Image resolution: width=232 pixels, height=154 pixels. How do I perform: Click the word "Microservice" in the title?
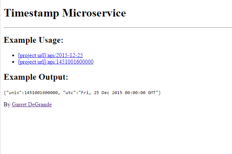[94, 13]
